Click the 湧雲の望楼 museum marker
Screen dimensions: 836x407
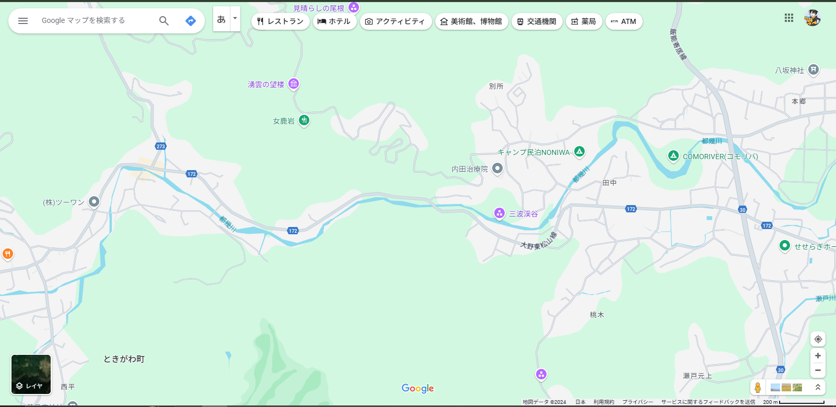pyautogui.click(x=294, y=83)
